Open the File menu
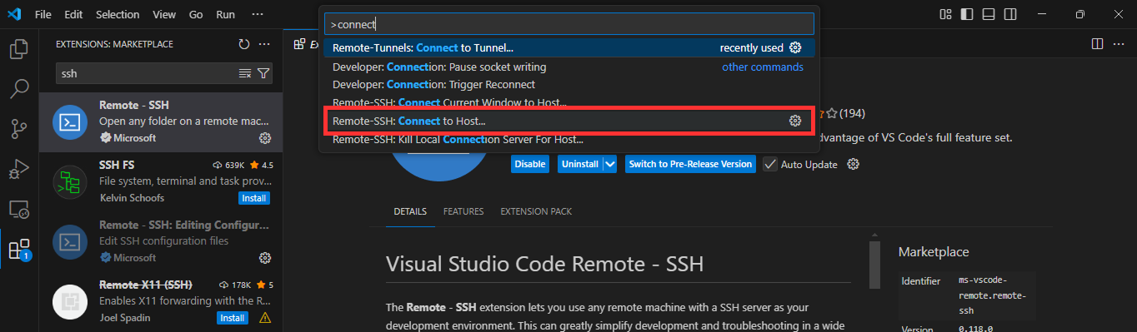 [43, 14]
